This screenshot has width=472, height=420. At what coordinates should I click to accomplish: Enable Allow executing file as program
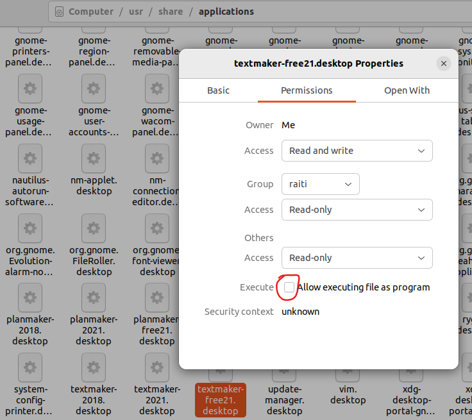pyautogui.click(x=289, y=287)
